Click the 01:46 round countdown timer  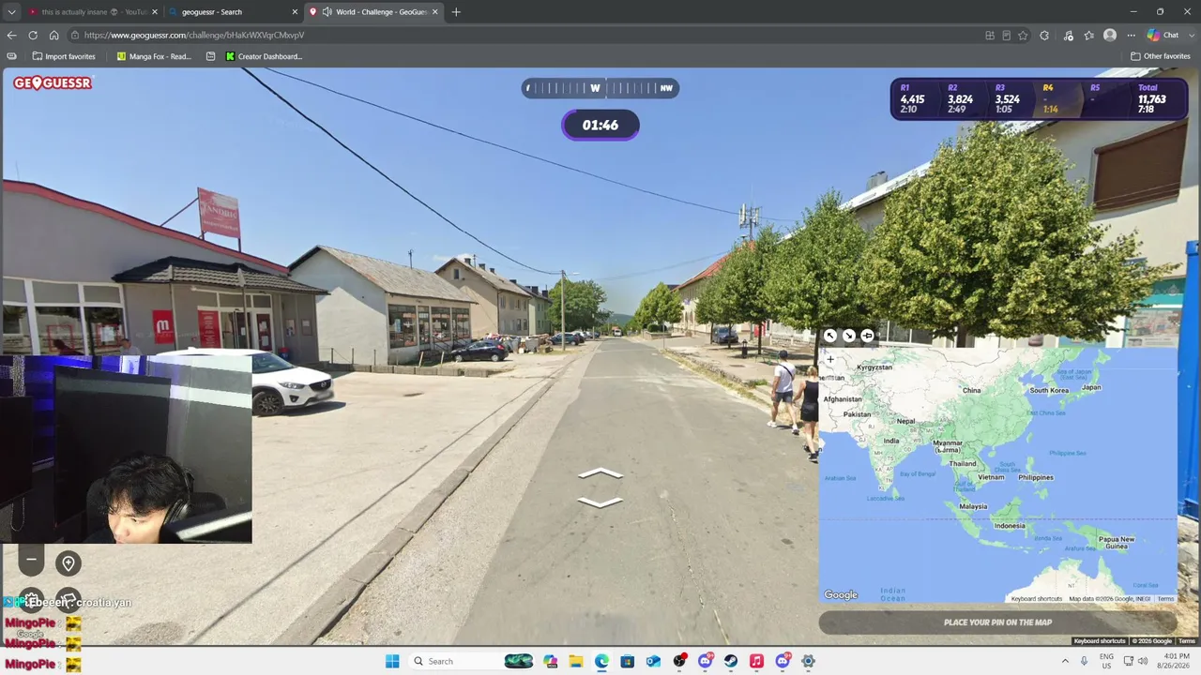click(x=600, y=125)
